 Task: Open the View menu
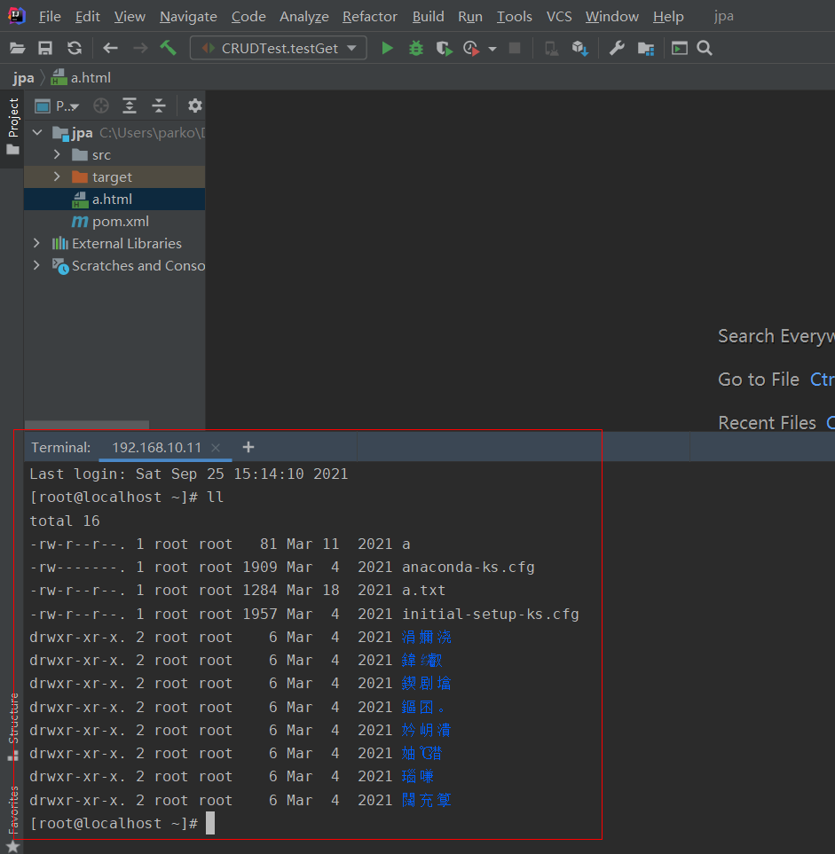coord(130,17)
